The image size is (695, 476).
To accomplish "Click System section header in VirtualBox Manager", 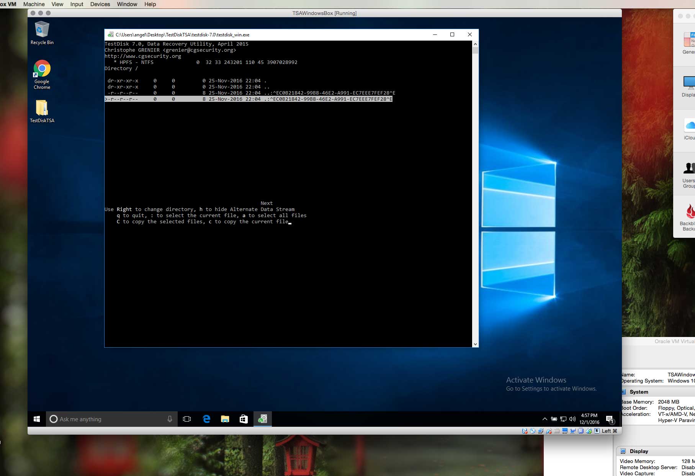I will (x=639, y=392).
